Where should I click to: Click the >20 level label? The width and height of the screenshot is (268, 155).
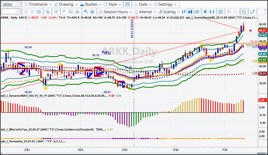tap(255, 73)
